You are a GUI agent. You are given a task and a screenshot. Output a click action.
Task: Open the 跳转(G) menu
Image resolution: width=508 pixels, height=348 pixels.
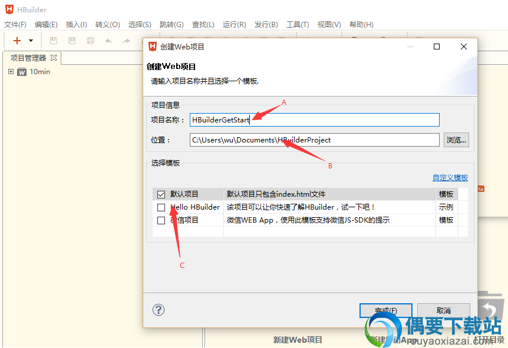pos(171,25)
